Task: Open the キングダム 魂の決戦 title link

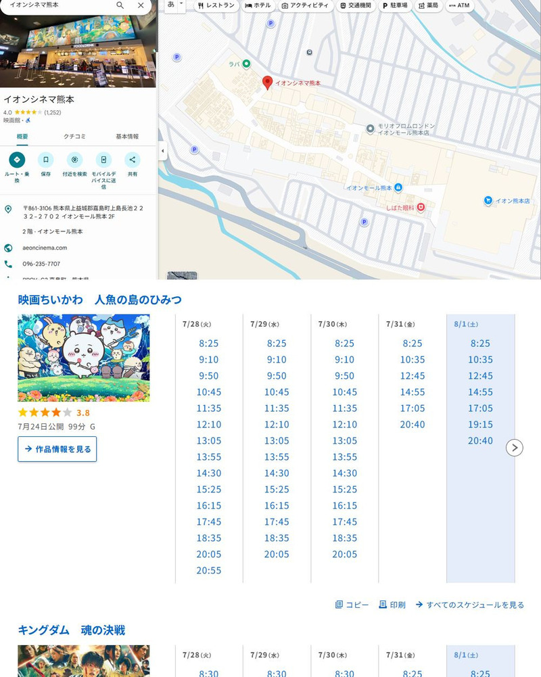Action: tap(71, 630)
